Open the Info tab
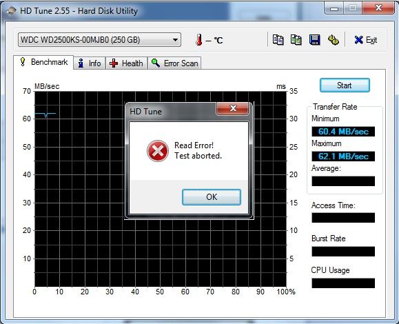The height and width of the screenshot is (324, 399). (90, 63)
